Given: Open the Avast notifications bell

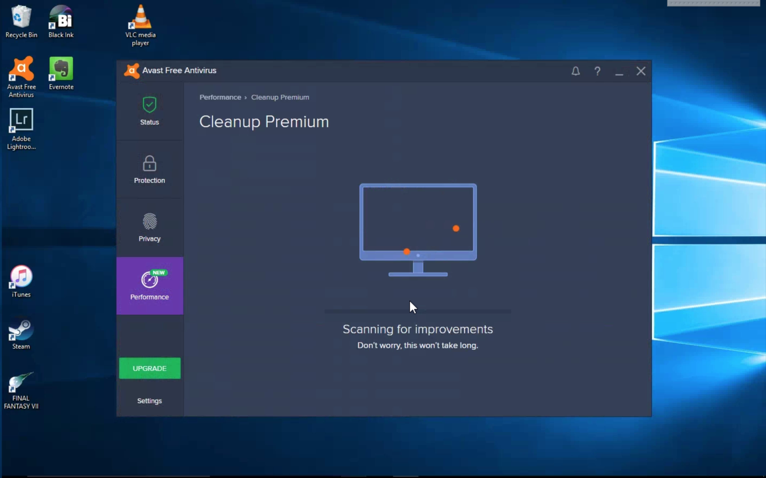Looking at the screenshot, I should (576, 71).
